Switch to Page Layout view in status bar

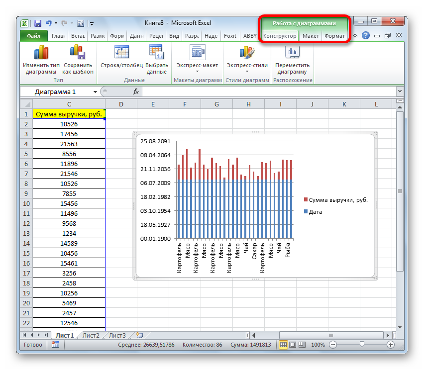(293, 345)
